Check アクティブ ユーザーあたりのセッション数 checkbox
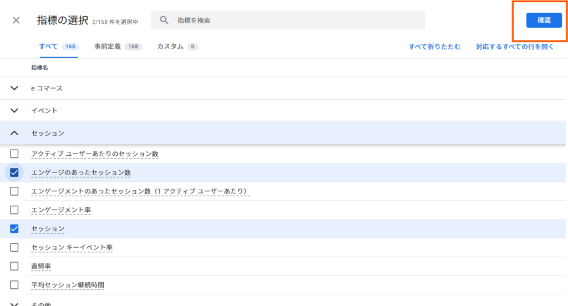 point(14,154)
